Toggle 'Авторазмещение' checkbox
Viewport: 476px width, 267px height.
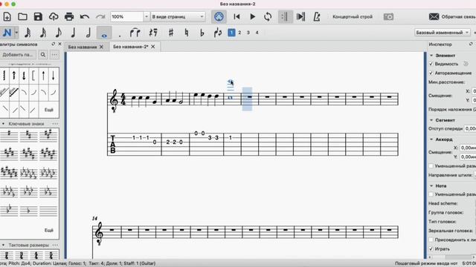(431, 73)
